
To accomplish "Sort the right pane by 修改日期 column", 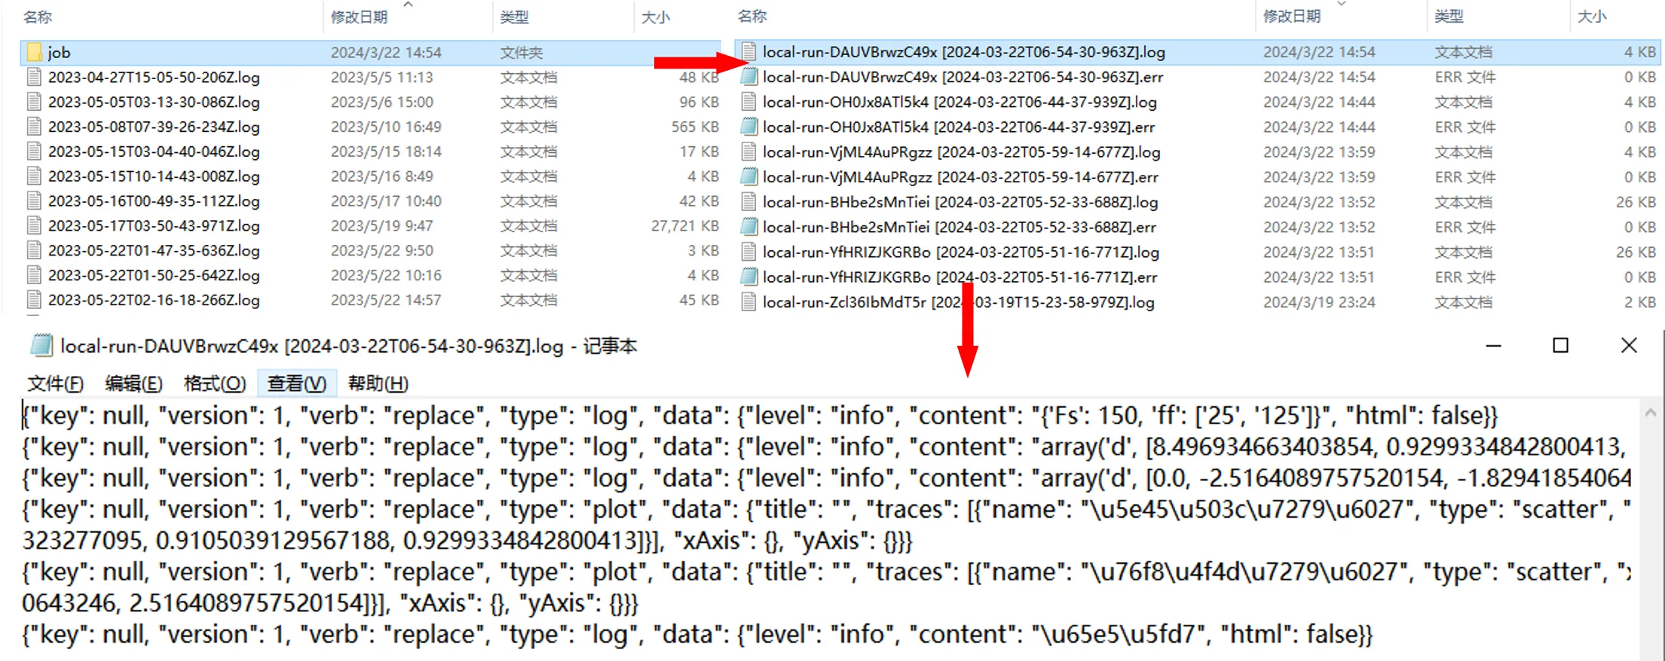I will [1291, 17].
